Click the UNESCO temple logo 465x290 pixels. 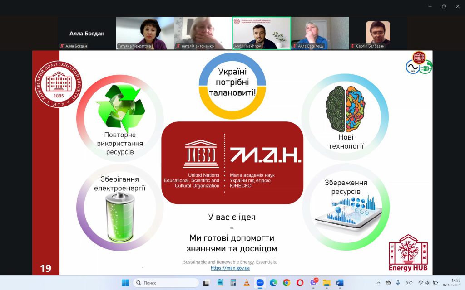[201, 154]
